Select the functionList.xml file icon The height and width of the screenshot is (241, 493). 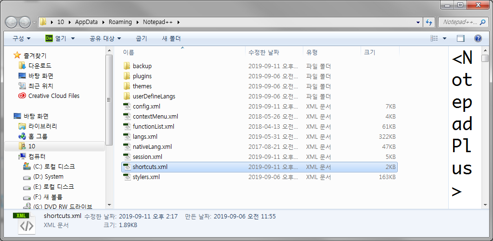click(127, 126)
